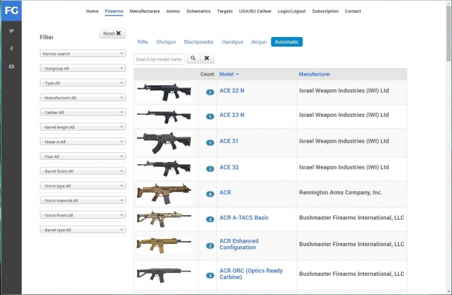Viewport: 452px width, 295px height.
Task: Open the YouTube sidebar icon
Action: (x=11, y=67)
